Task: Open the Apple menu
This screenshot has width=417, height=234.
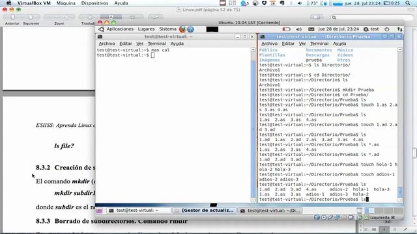Action: [8, 3]
